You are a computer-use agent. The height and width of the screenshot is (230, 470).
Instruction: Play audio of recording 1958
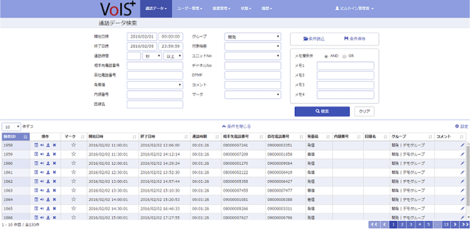42,145
